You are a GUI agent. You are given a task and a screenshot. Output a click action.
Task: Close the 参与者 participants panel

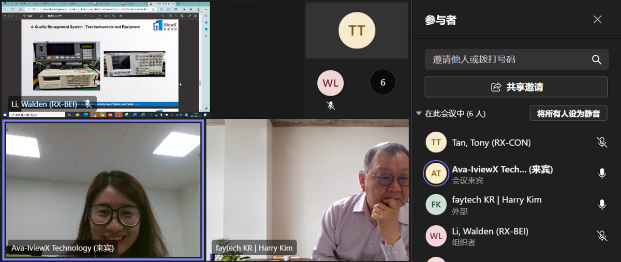597,20
